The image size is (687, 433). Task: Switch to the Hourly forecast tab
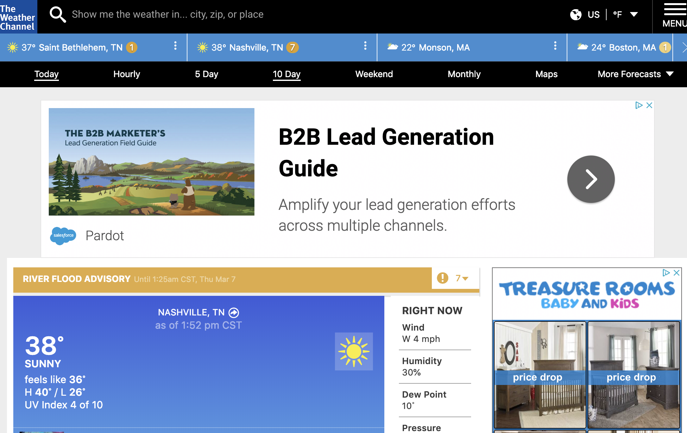point(127,74)
